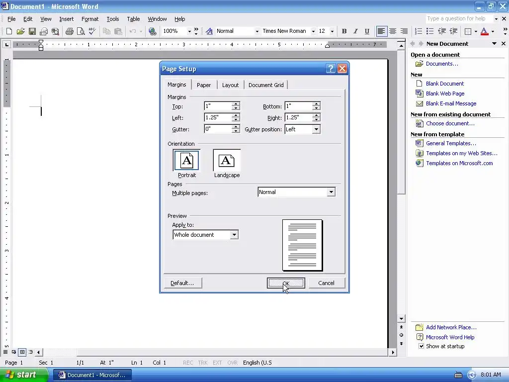Viewport: 509px width, 382px height.
Task: Click Cancel in Page Setup dialog
Action: tap(326, 283)
